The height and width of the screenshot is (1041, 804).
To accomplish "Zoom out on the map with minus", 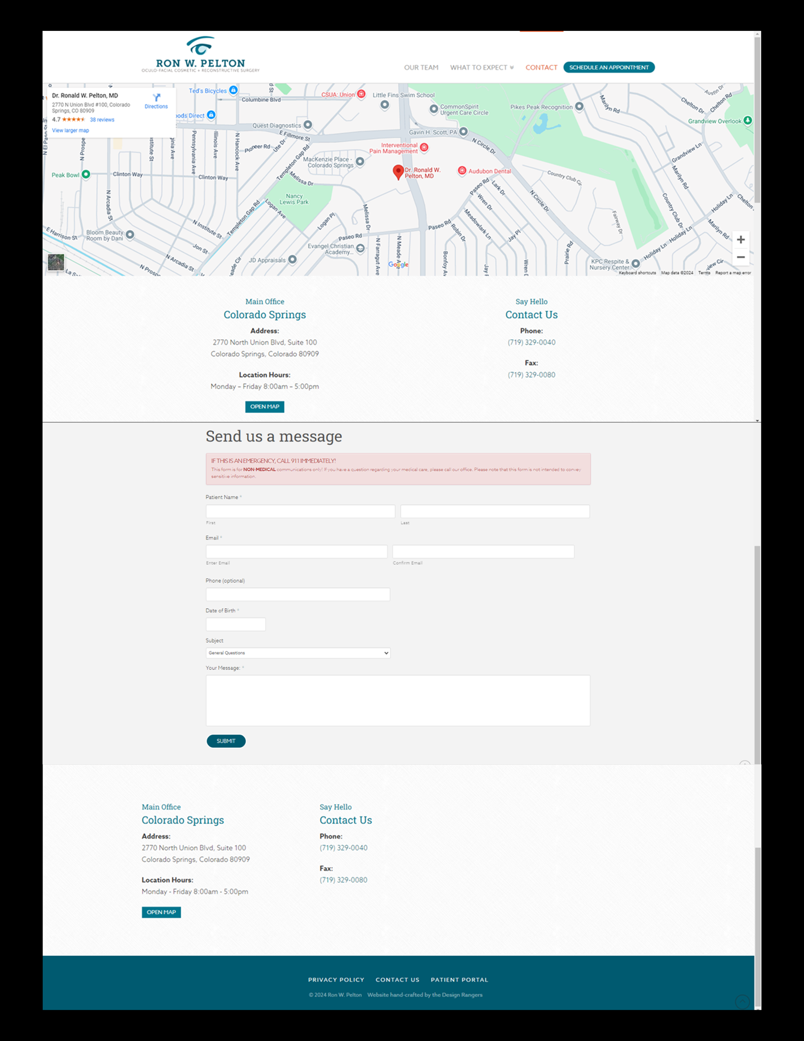I will 740,257.
